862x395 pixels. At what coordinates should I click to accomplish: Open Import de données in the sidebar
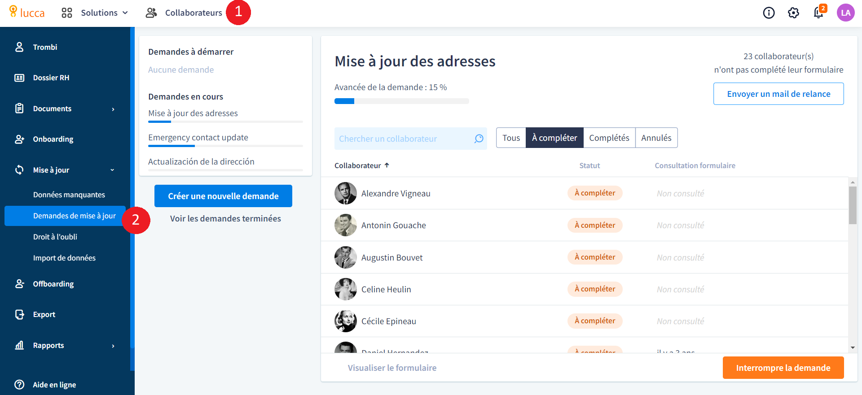pos(64,258)
